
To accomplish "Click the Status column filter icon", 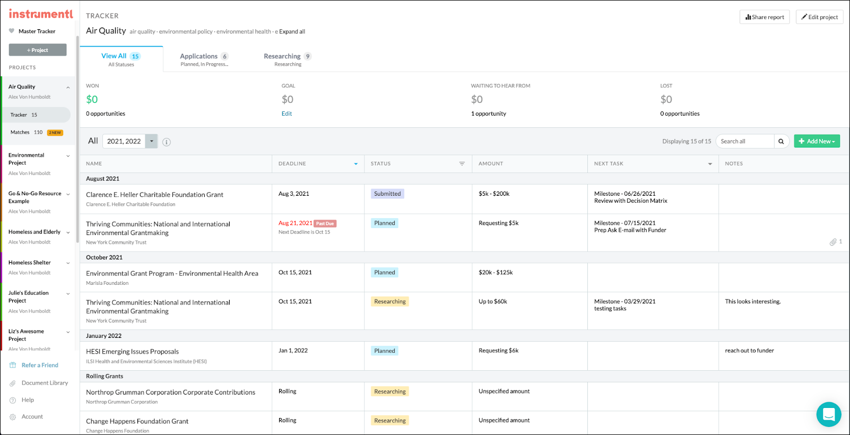I will pos(462,164).
